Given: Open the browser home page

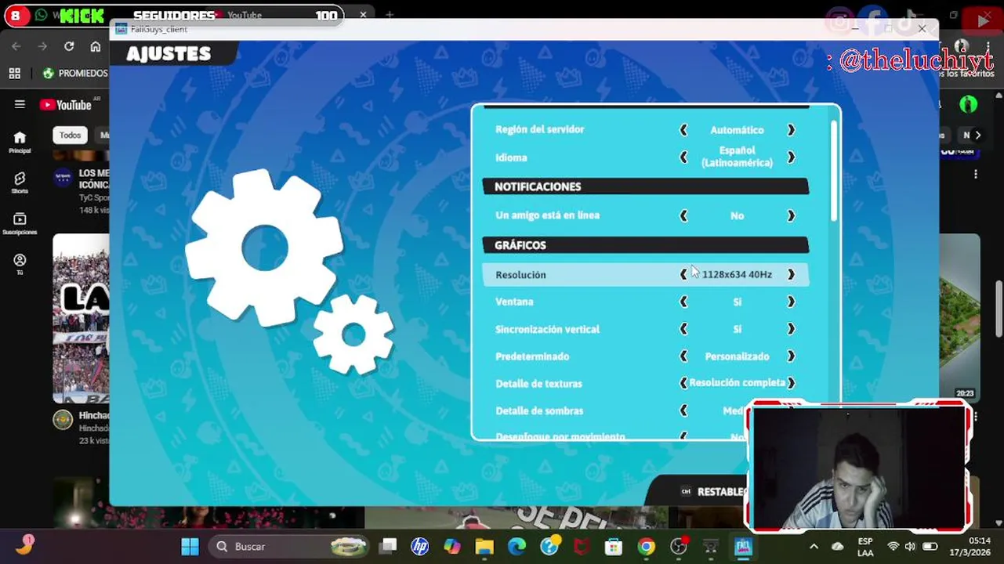Looking at the screenshot, I should tap(95, 47).
